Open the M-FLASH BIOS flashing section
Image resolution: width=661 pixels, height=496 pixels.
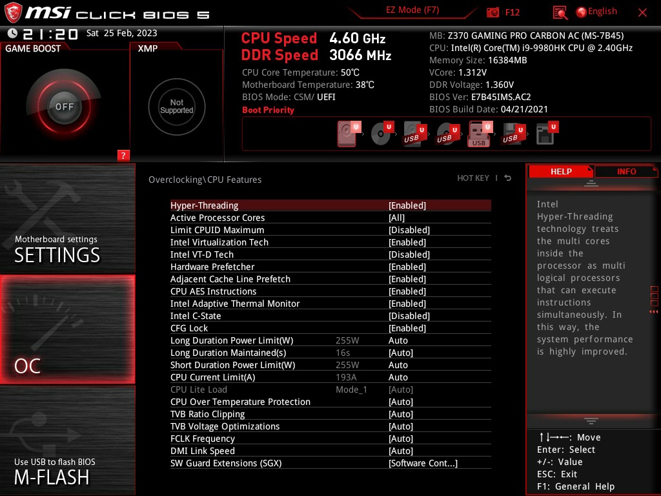(x=67, y=440)
